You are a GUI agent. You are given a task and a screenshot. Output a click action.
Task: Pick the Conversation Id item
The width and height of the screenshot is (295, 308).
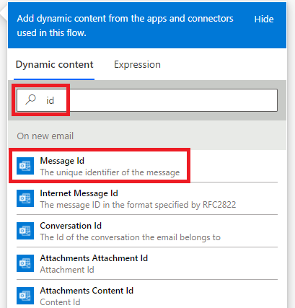[x=147, y=231]
